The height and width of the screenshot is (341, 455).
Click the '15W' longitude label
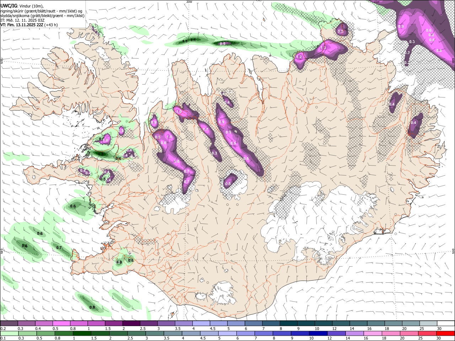point(377,2)
